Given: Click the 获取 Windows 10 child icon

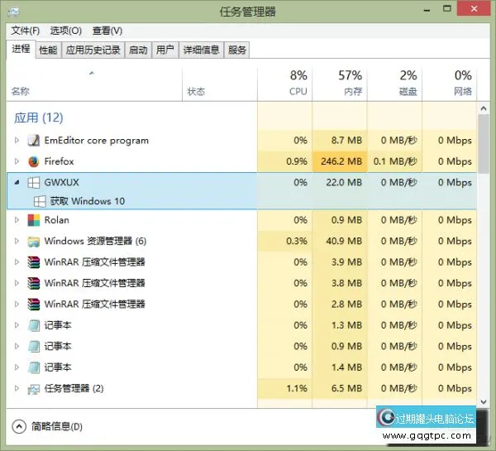Looking at the screenshot, I should [x=40, y=201].
